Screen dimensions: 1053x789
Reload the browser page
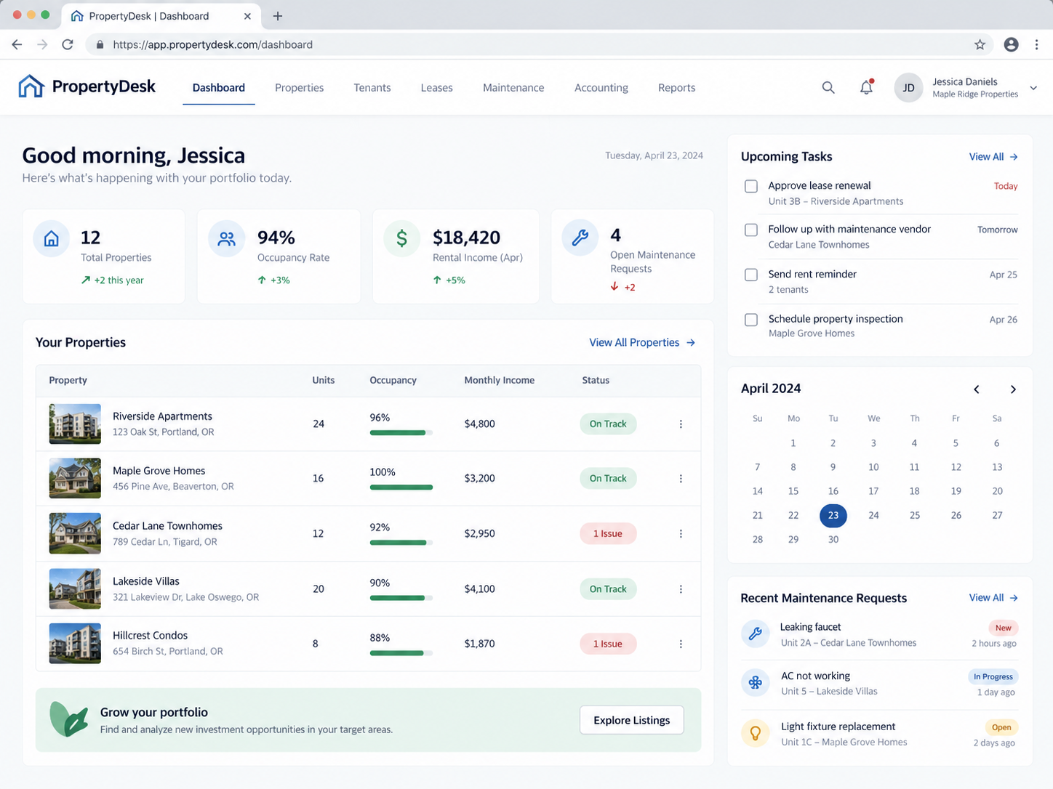coord(68,44)
